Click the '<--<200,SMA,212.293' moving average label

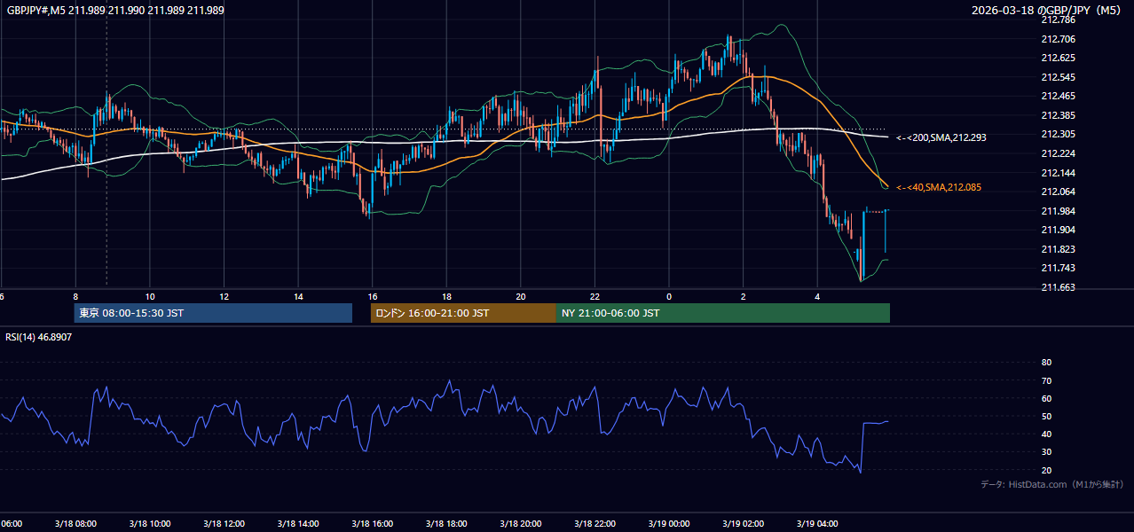tap(941, 137)
